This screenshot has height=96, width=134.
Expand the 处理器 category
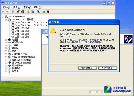[6, 40]
